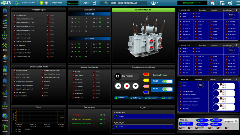Select Remote mode on REG-DA
The height and width of the screenshot is (135, 240).
216,120
